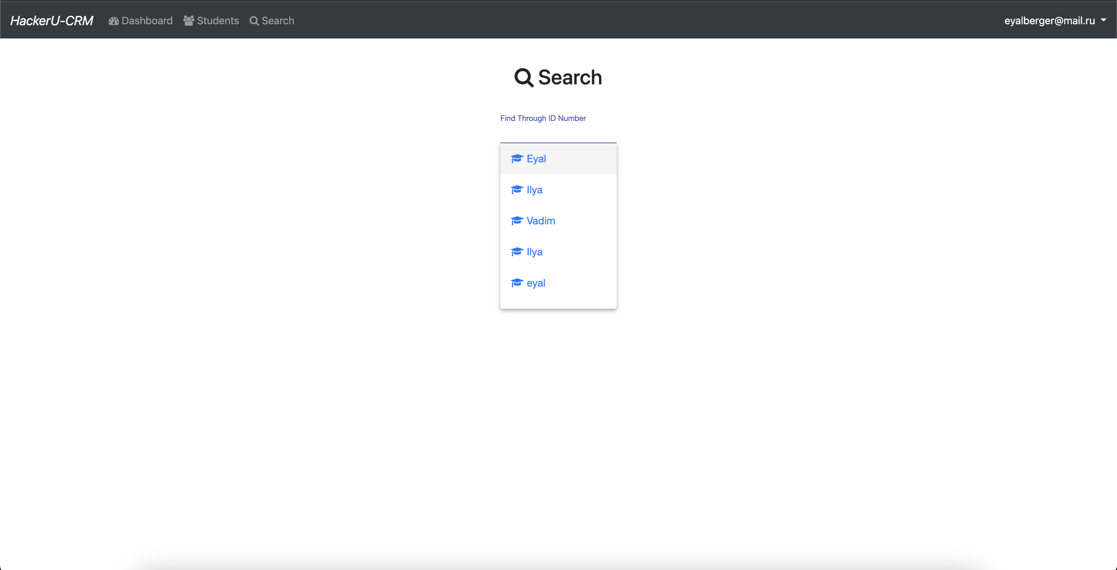1117x570 pixels.
Task: Open the eyalberger@mail.ru account dropdown
Action: (1049, 20)
